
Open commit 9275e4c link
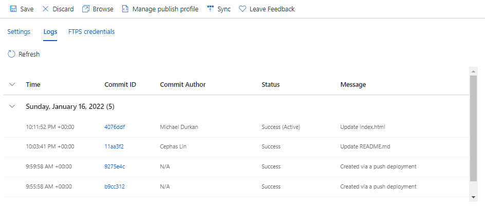pyautogui.click(x=115, y=166)
